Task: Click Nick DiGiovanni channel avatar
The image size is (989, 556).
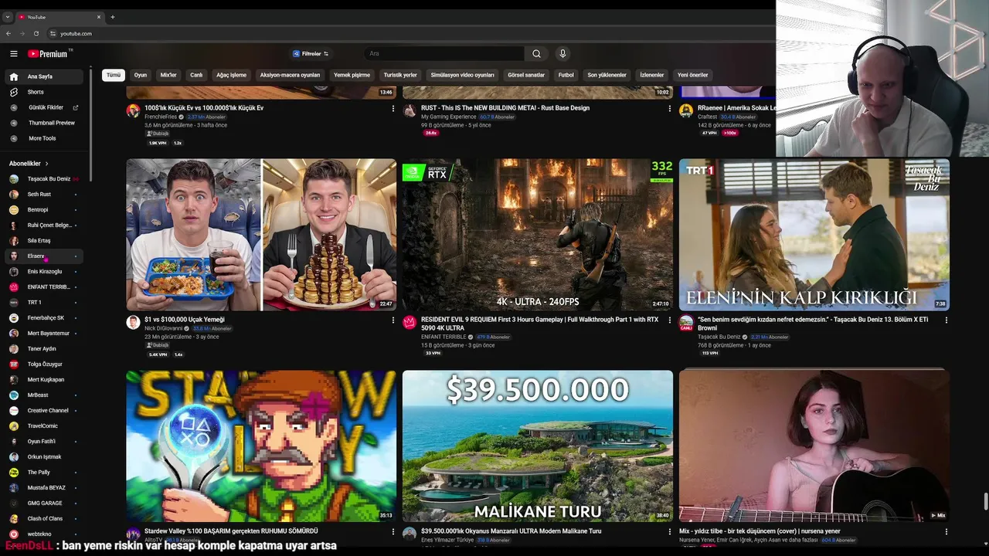Action: [x=133, y=322]
